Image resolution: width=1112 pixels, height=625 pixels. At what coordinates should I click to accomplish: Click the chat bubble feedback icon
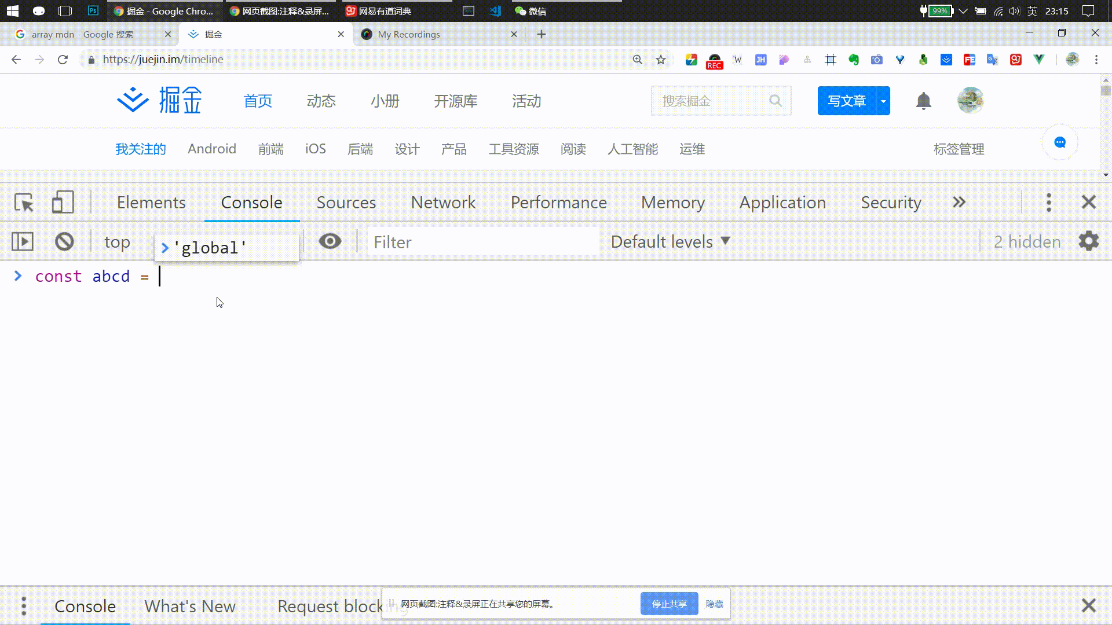(1060, 143)
